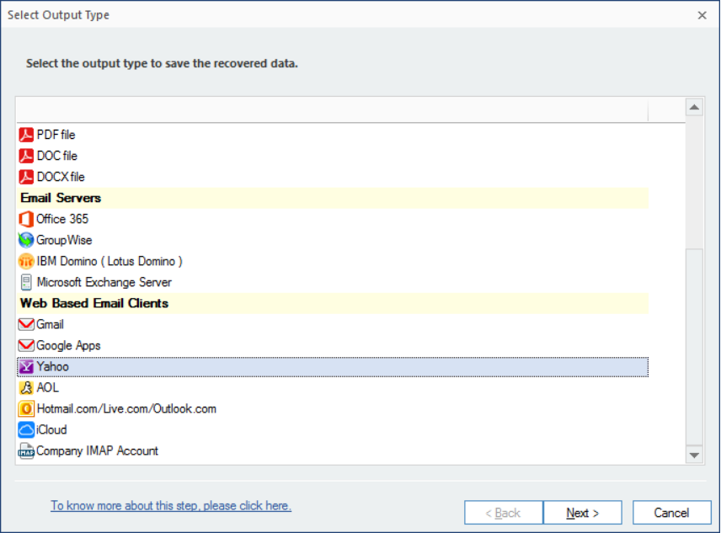Click the Back button

[x=504, y=513]
